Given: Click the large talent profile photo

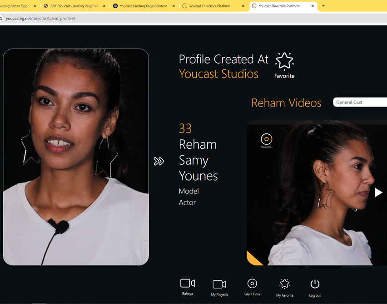Looking at the screenshot, I should (x=76, y=157).
